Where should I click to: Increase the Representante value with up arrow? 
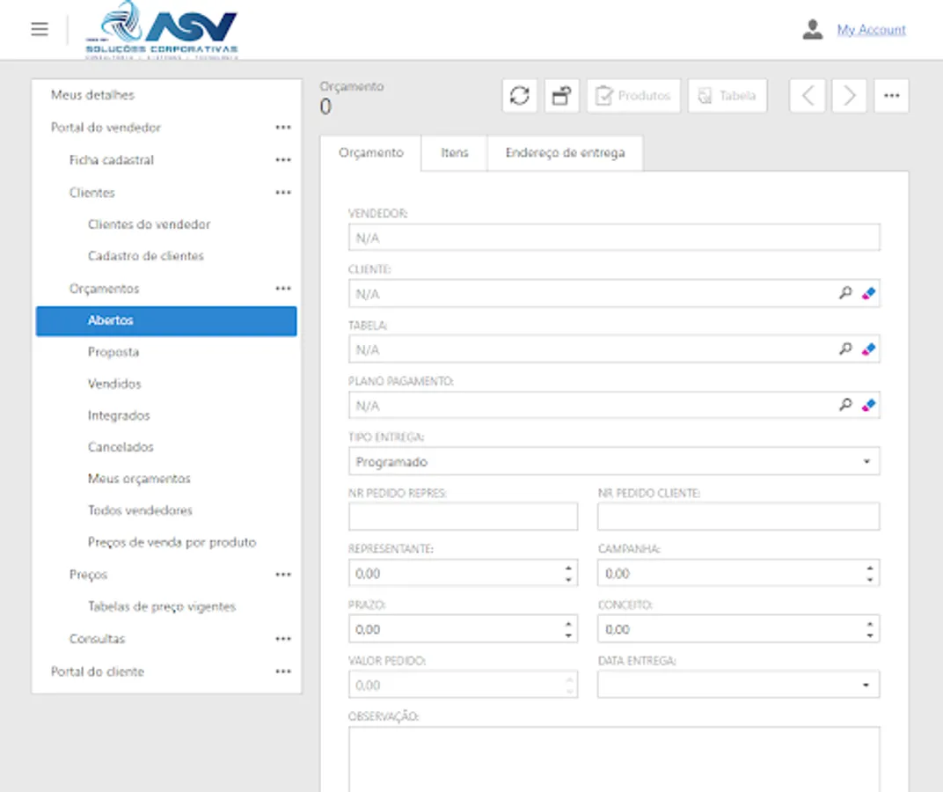[568, 568]
